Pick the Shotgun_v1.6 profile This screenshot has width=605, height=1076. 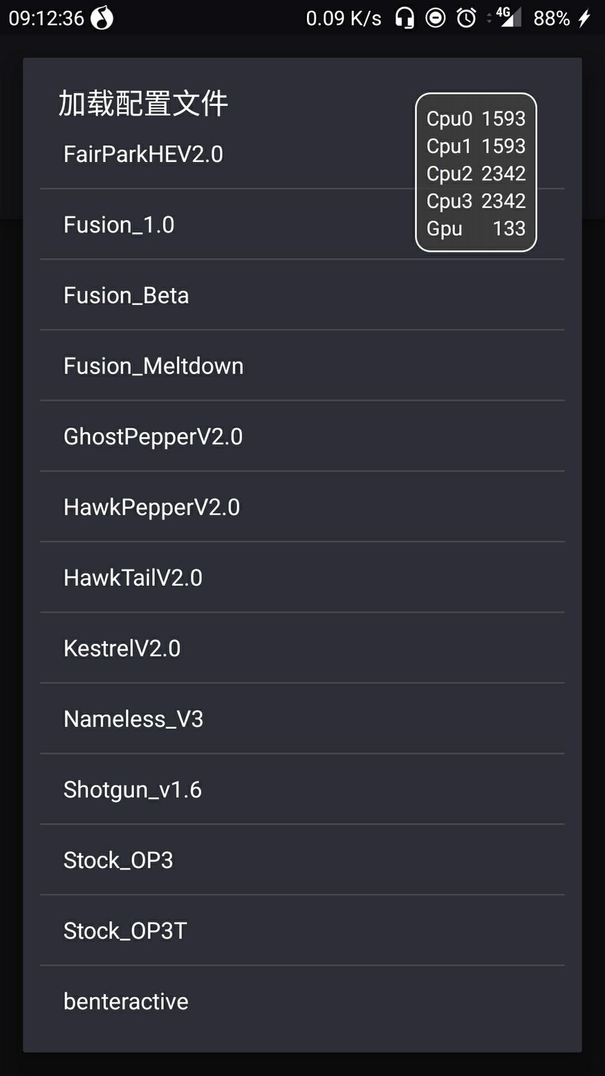point(302,789)
